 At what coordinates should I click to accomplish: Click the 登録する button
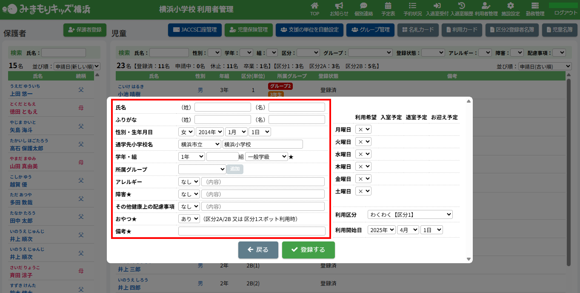coord(308,250)
